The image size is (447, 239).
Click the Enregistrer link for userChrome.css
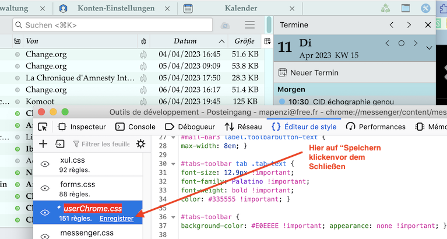click(117, 219)
